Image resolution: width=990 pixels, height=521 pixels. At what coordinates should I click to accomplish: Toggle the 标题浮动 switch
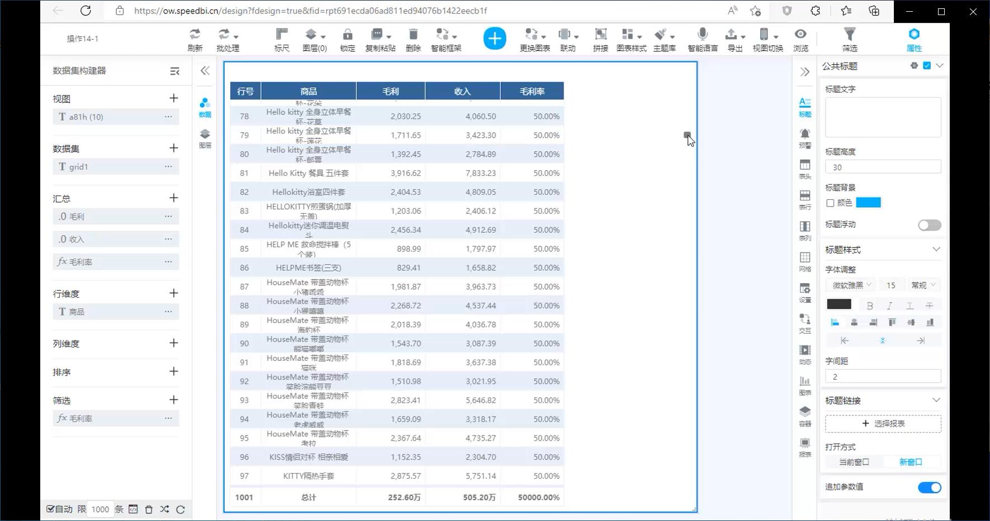(x=929, y=225)
